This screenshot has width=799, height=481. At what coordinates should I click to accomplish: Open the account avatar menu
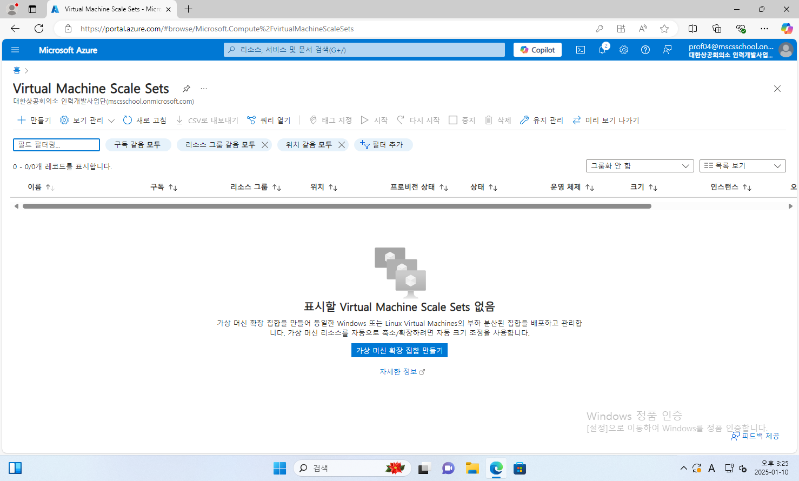tap(786, 50)
